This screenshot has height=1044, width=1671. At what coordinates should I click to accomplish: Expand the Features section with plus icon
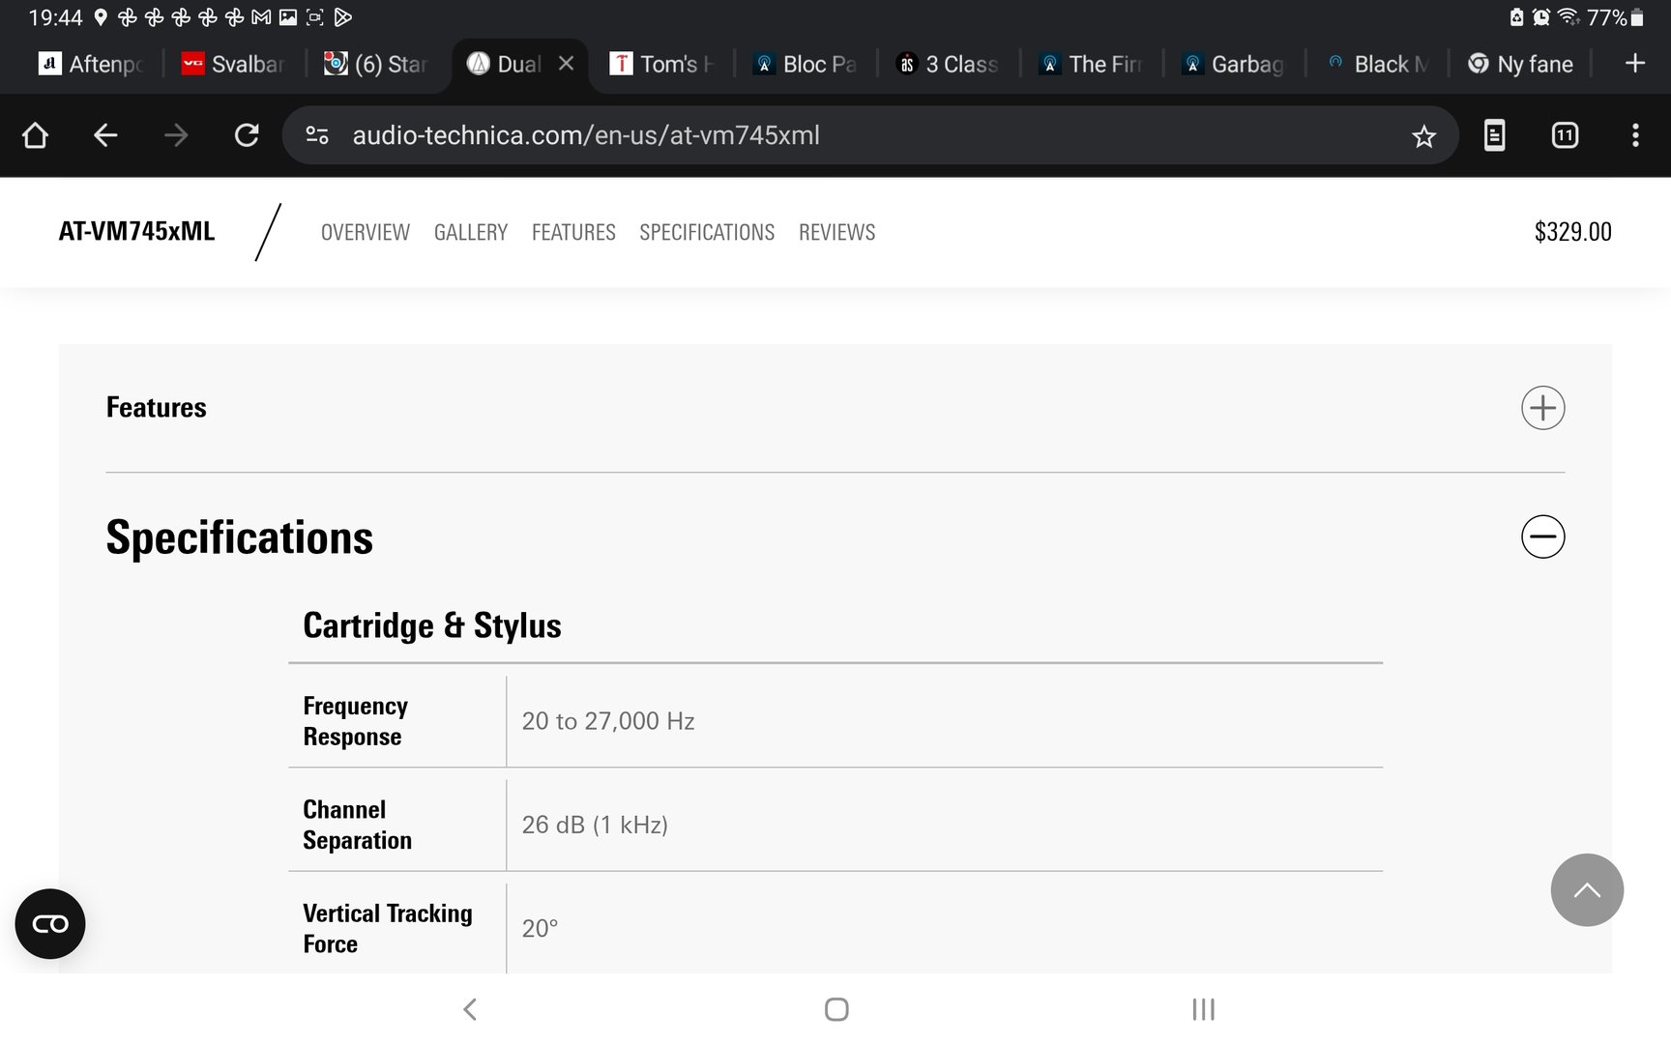coord(1542,408)
